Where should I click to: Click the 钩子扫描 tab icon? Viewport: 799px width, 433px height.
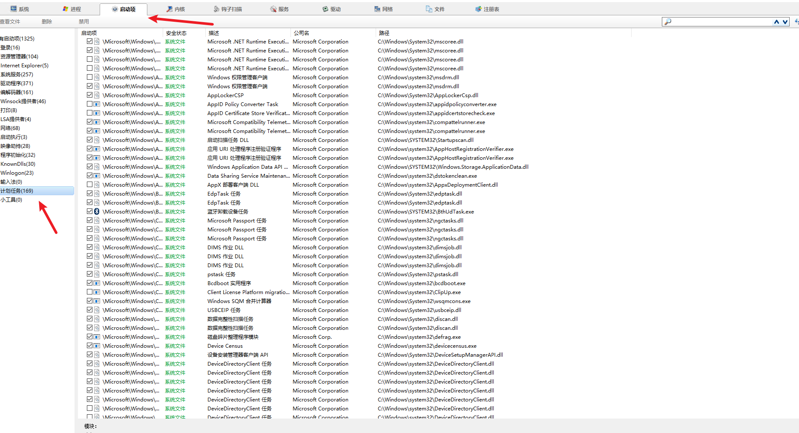point(216,9)
